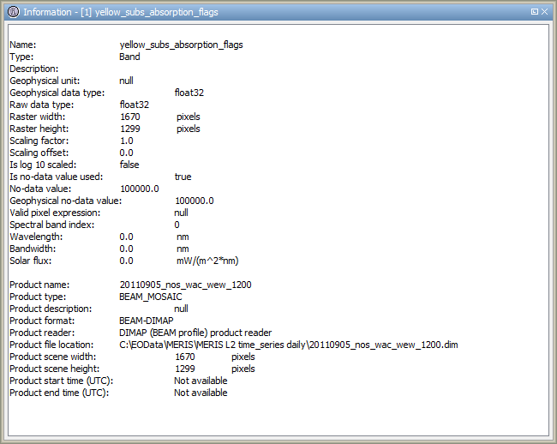557x444 pixels.
Task: Click the product file location path
Action: point(289,345)
